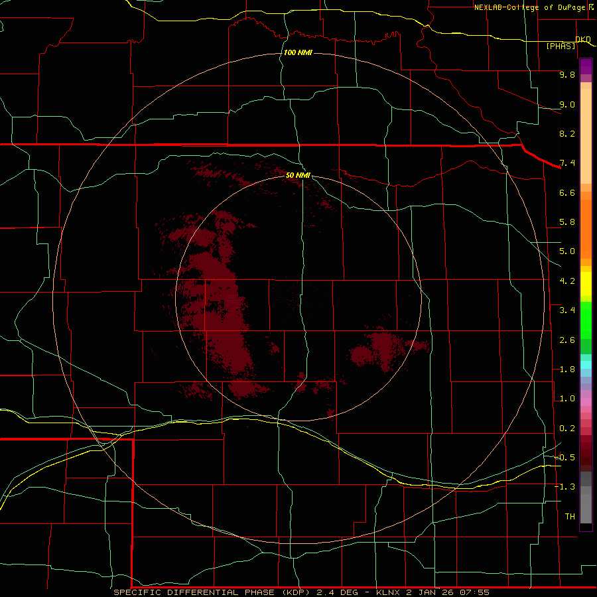Viewport: 597px width, 597px height.
Task: Click the KLNX station identifier in the caption
Action: point(389,592)
